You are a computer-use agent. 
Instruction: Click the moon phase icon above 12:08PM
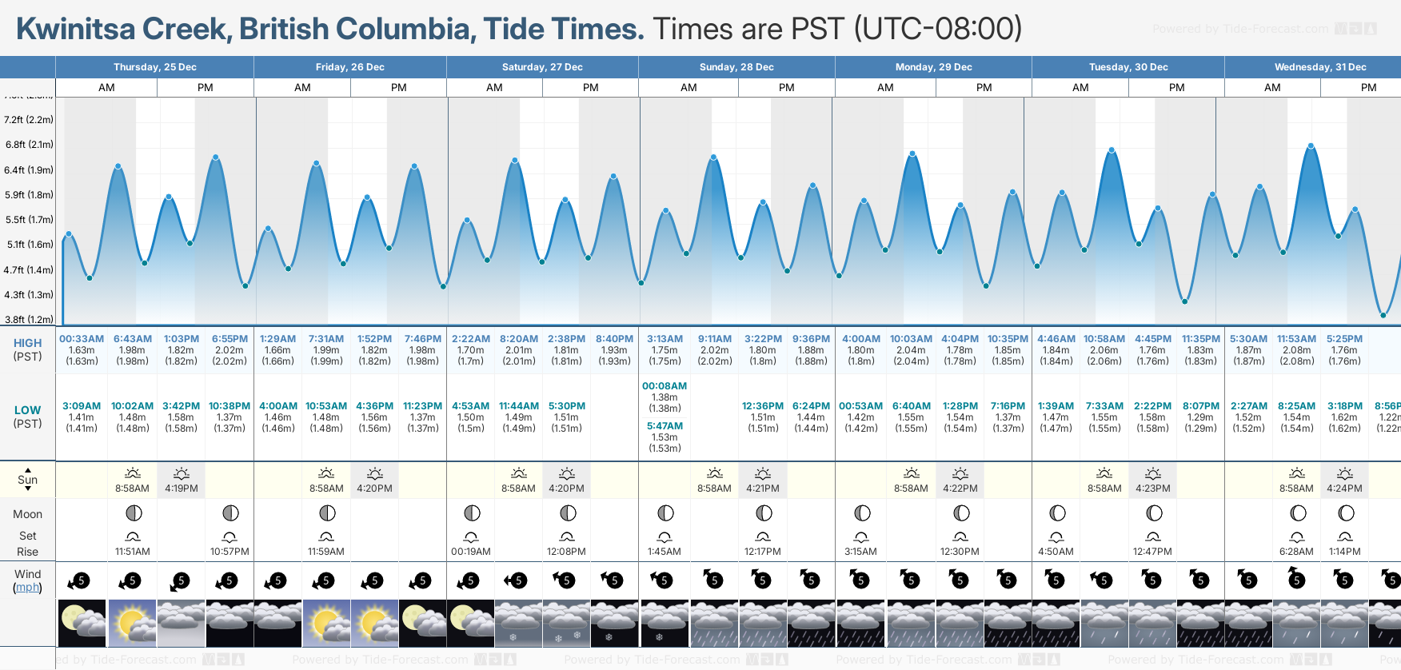(x=567, y=512)
